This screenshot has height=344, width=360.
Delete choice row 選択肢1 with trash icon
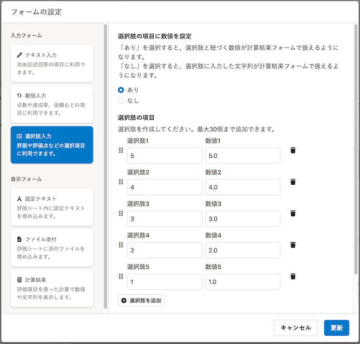(x=293, y=150)
